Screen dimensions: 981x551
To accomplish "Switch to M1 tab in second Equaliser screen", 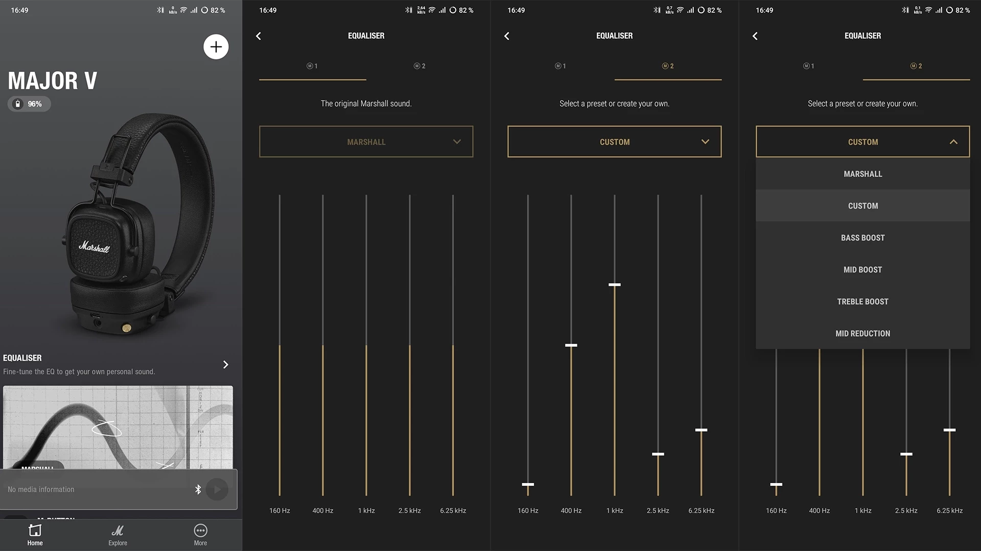I will pos(560,66).
